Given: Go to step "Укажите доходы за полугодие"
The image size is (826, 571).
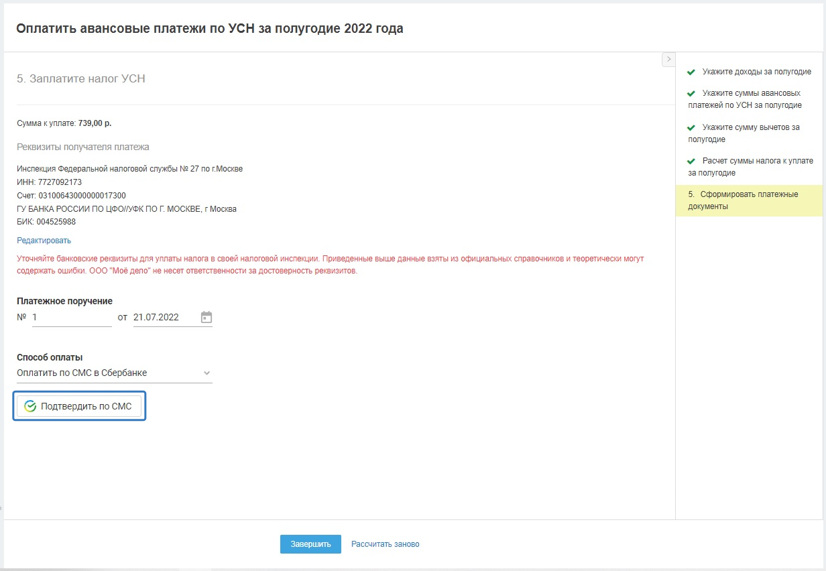Looking at the screenshot, I should coord(756,72).
